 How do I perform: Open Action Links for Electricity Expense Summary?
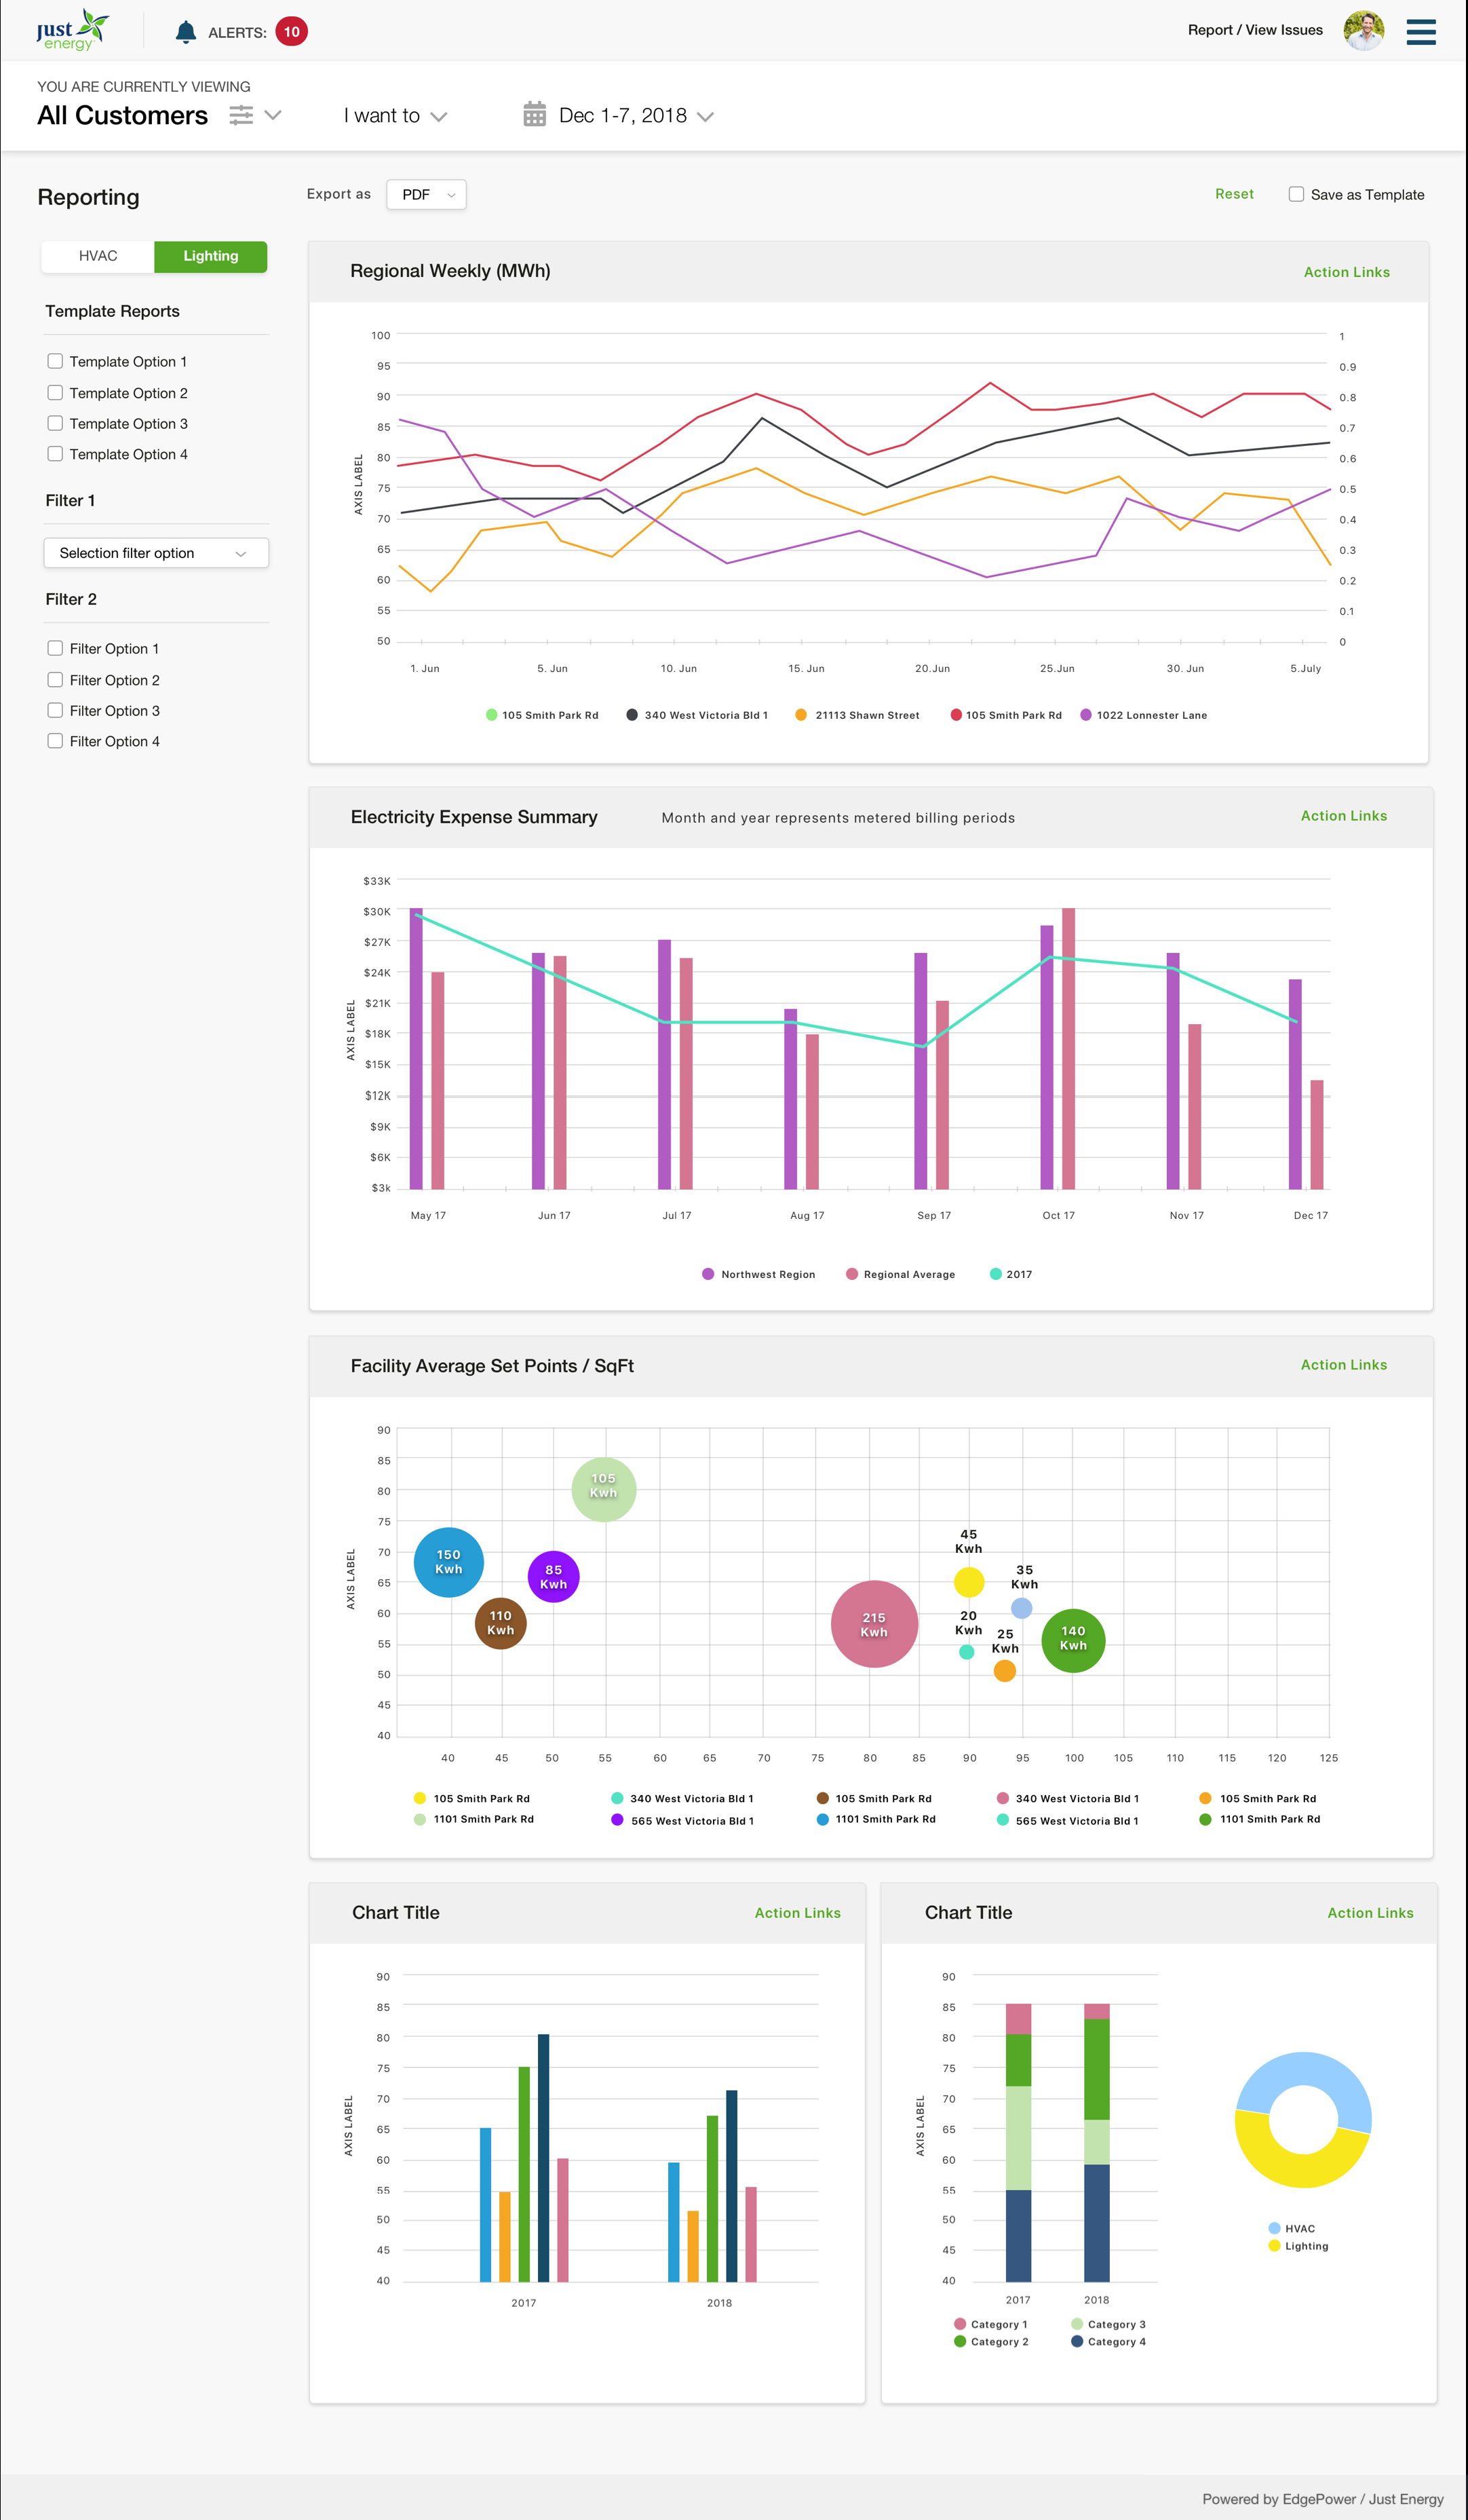point(1343,816)
